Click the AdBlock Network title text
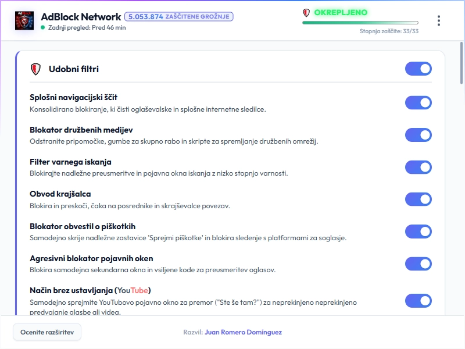The width and height of the screenshot is (465, 349). (x=81, y=17)
